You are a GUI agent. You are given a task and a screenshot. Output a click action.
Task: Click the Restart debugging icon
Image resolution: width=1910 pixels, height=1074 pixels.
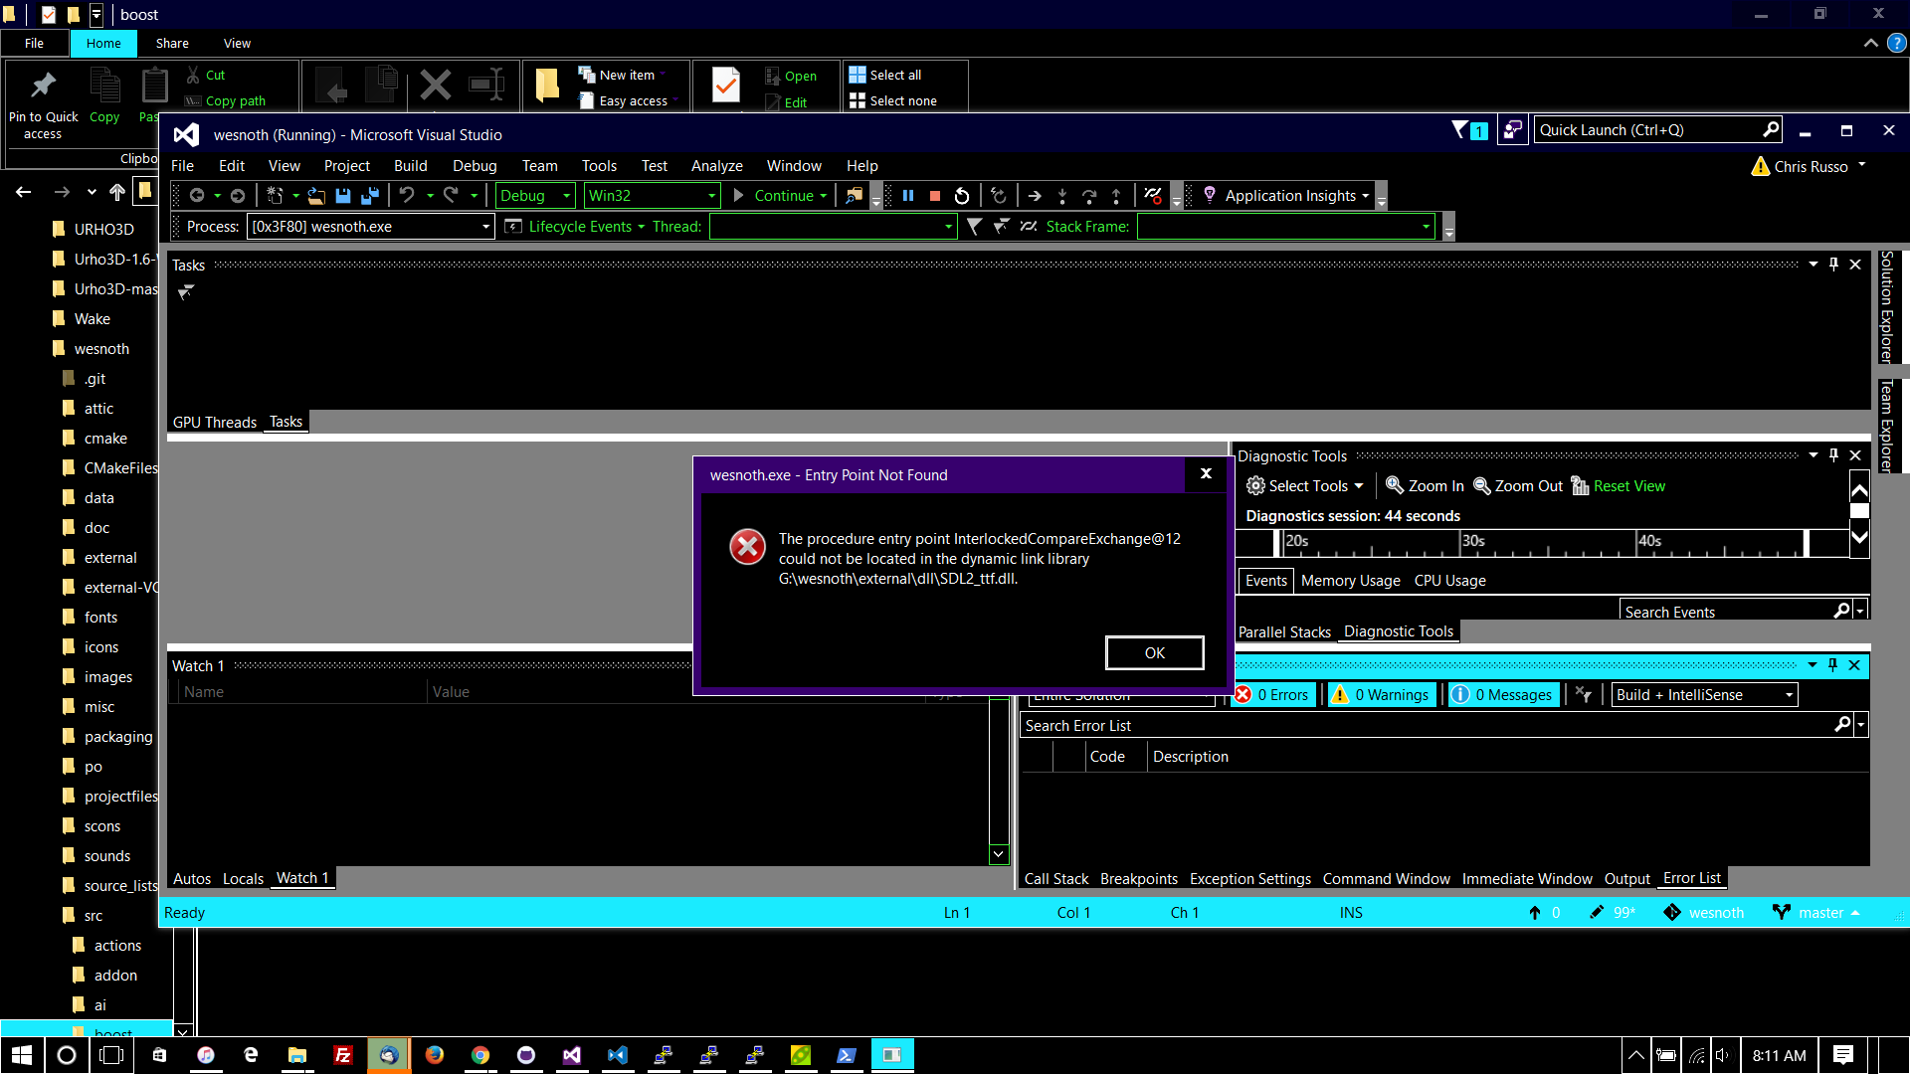click(x=962, y=196)
